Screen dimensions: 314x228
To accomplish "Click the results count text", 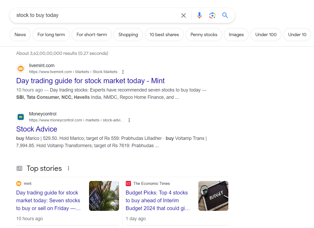I will click(62, 53).
